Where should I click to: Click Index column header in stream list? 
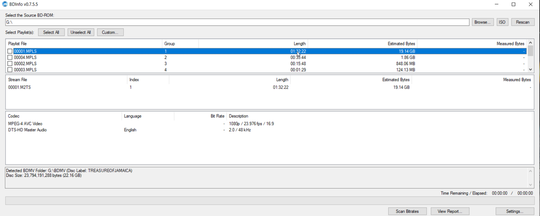click(x=148, y=80)
